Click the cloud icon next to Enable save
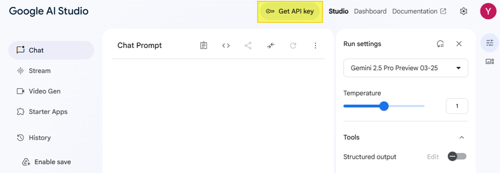This screenshot has height=173, width=500. pyautogui.click(x=26, y=162)
